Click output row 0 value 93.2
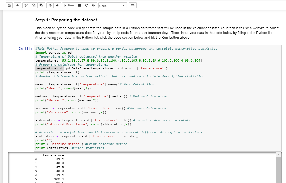286x183 pixels. [x=60, y=159]
